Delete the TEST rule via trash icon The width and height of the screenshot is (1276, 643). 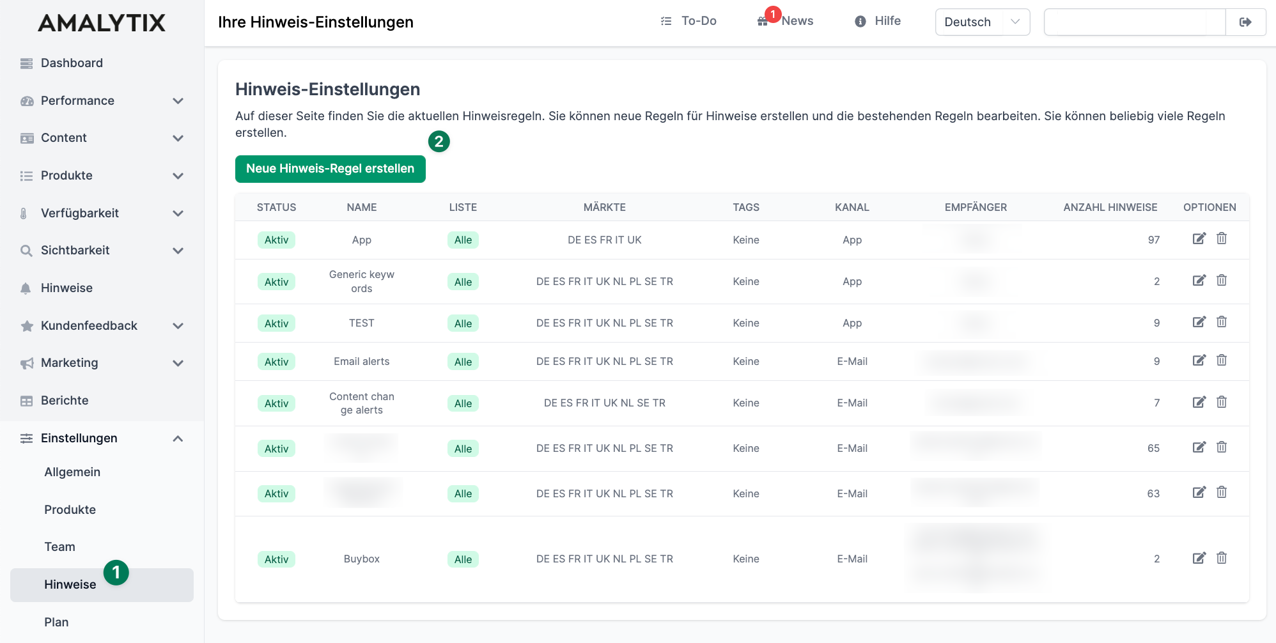(1221, 322)
